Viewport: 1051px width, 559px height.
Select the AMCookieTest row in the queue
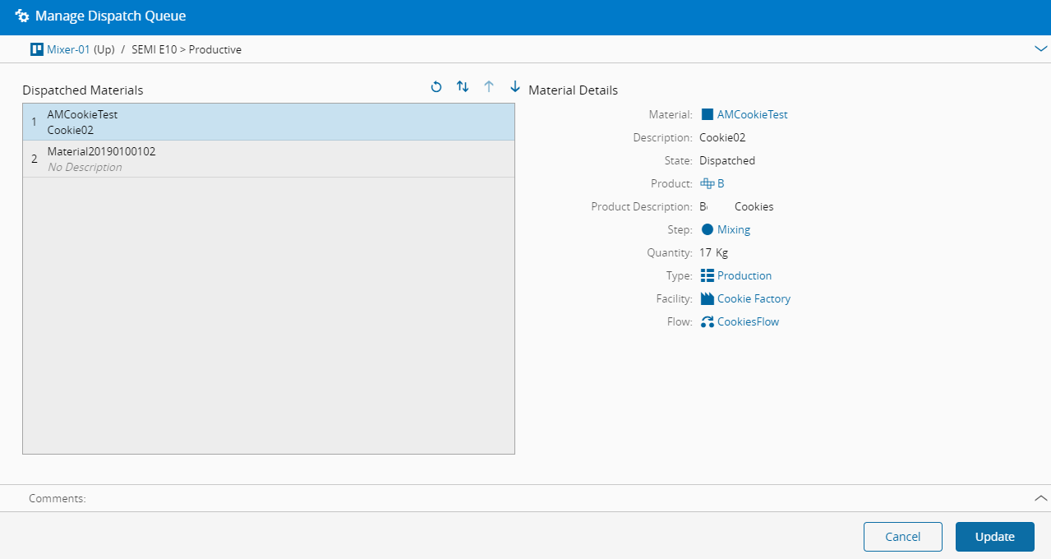click(268, 122)
